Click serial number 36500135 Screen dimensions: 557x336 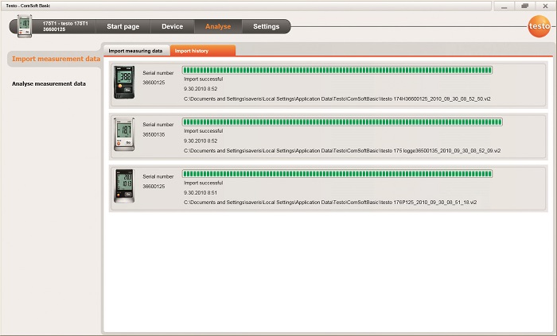(154, 135)
